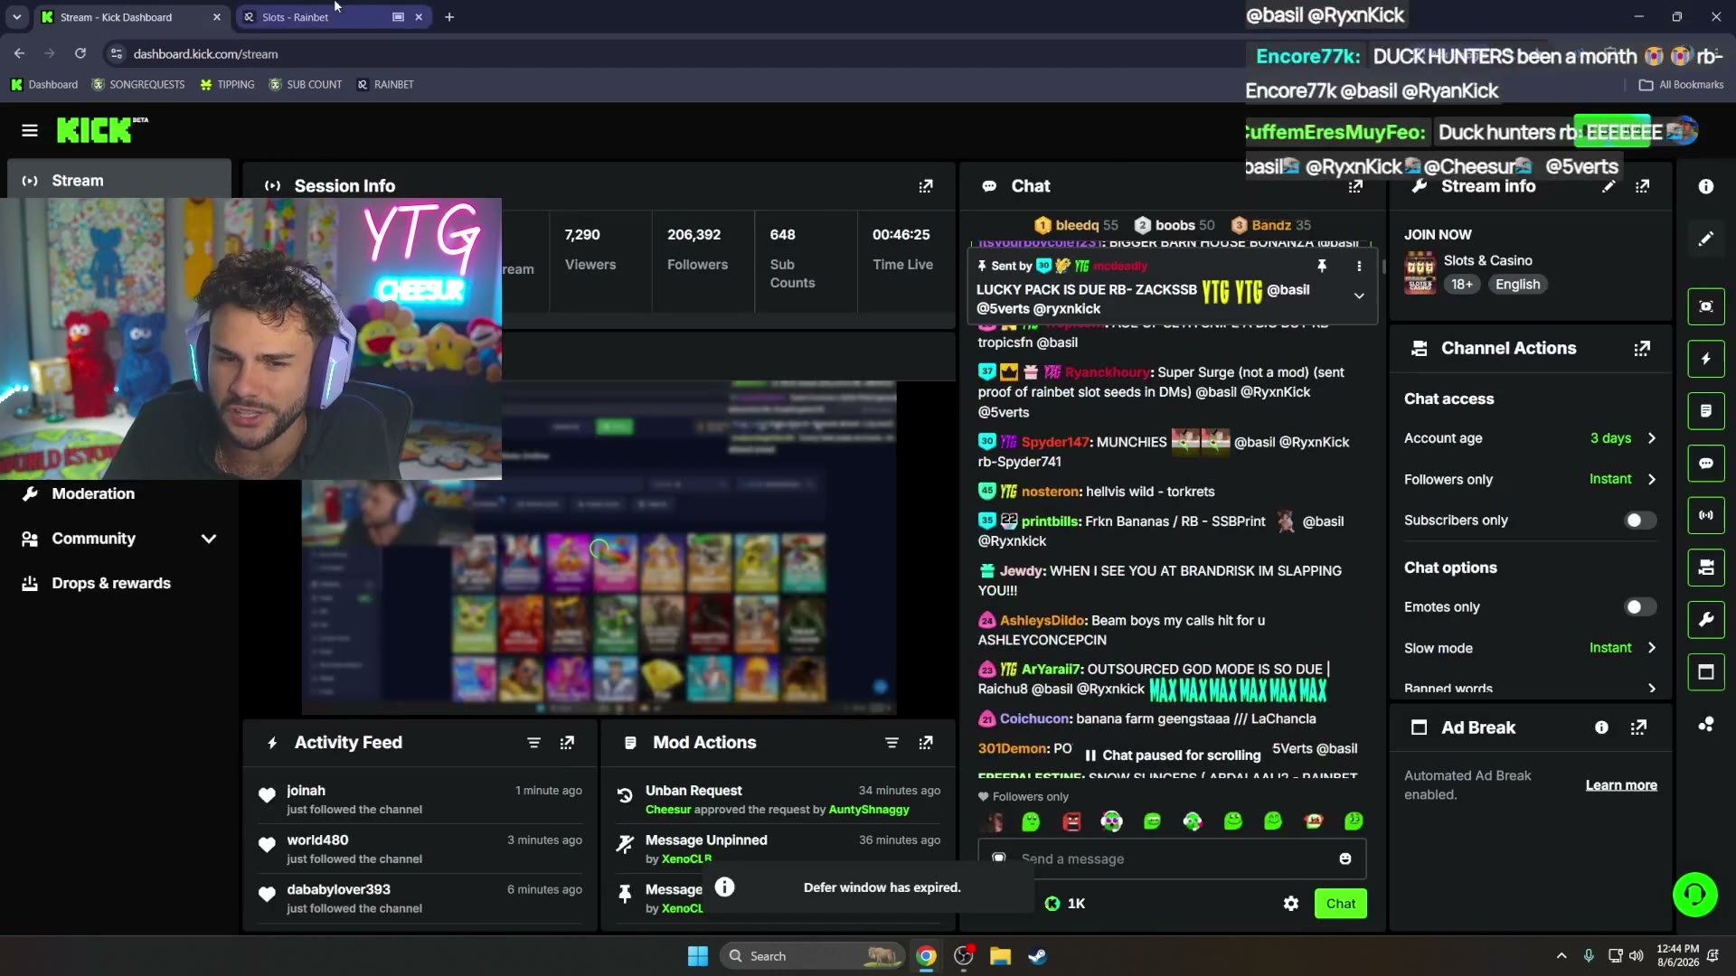Click the Kick logo

101,130
